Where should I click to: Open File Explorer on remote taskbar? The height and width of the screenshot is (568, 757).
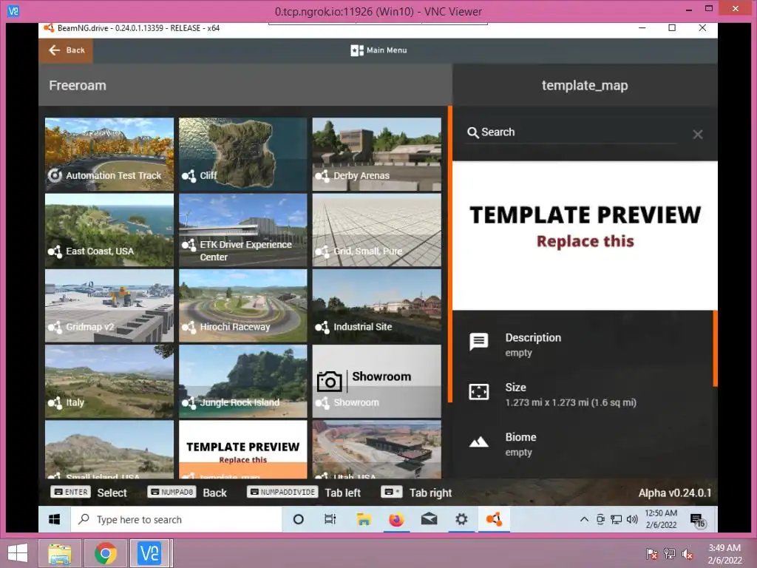(x=364, y=519)
